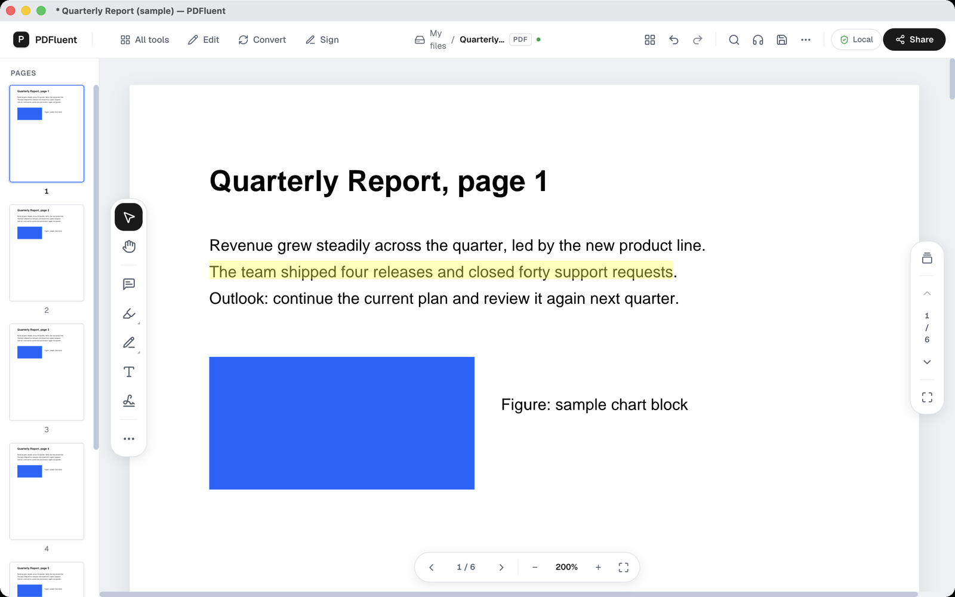Click the blue sample chart block
955x597 pixels.
pyautogui.click(x=342, y=423)
